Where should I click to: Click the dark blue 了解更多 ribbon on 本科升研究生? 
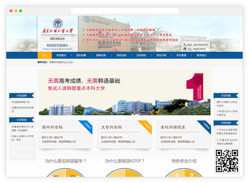click(x=205, y=126)
